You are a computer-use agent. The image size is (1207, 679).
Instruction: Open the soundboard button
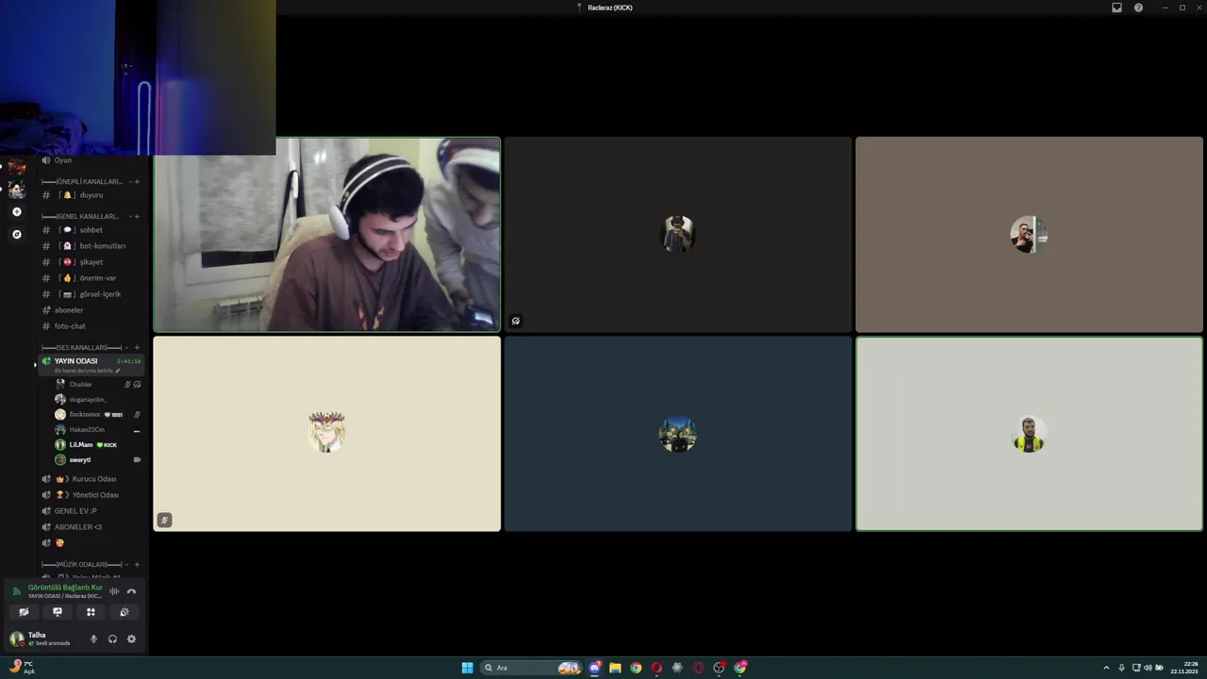[x=124, y=612]
